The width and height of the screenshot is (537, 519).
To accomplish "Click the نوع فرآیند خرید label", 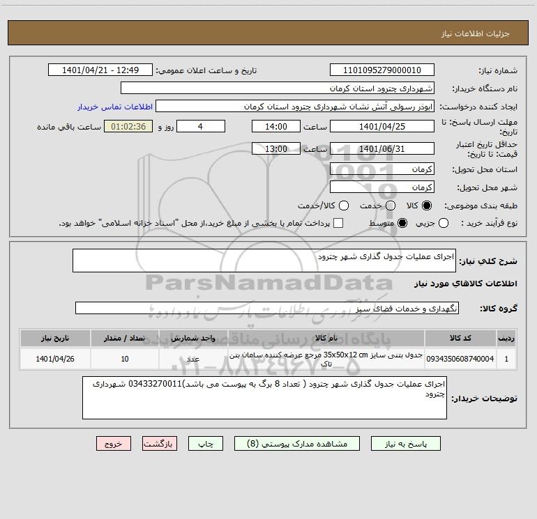I will pyautogui.click(x=489, y=223).
